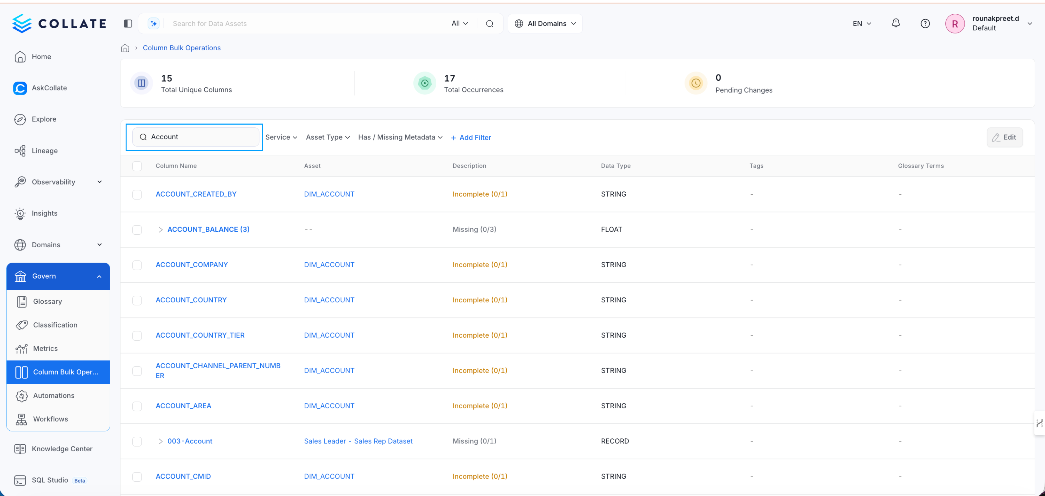Viewport: 1045px width, 496px height.
Task: Open the AI assistant sparkle icon near search
Action: pos(153,23)
